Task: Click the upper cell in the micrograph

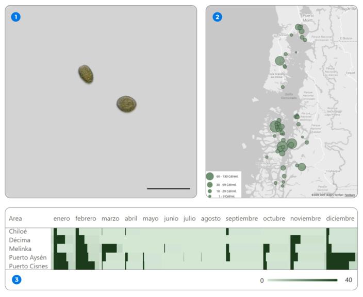Action: 86,74
